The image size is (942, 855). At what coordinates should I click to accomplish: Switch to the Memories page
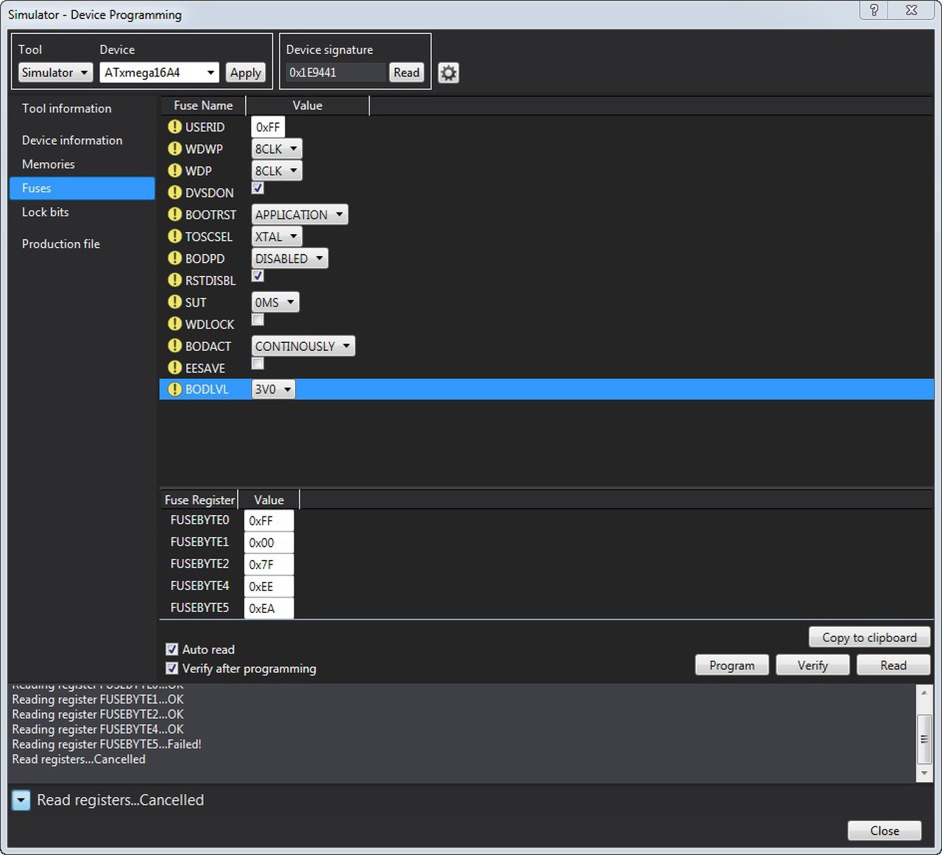tap(49, 164)
